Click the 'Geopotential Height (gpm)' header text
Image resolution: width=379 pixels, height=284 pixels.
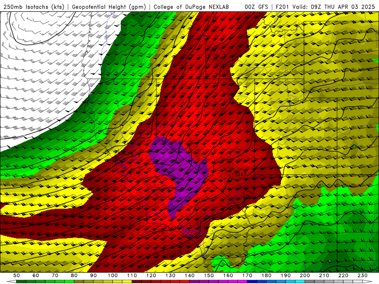point(109,7)
